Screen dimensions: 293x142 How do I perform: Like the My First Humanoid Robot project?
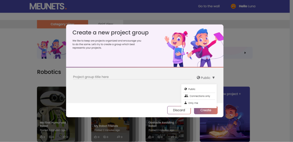coord(41,137)
